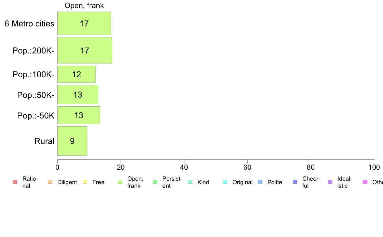The width and height of the screenshot is (383, 237).
Task: Click the Polite legend blue swatch
Action: pyautogui.click(x=260, y=182)
